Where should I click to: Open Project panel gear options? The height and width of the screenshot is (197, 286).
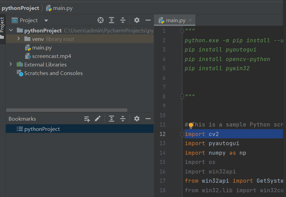[x=137, y=20]
